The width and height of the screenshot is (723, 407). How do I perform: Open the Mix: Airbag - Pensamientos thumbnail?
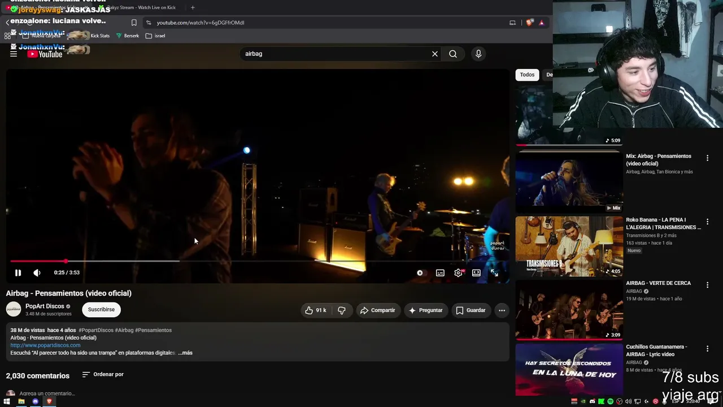(x=568, y=181)
